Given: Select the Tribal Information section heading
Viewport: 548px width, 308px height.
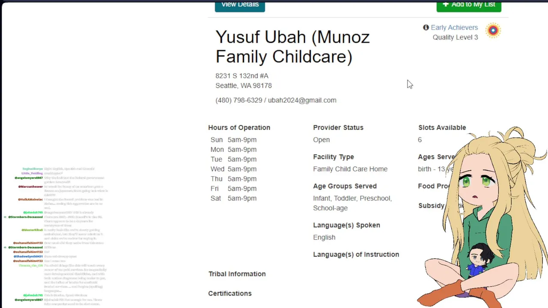Looking at the screenshot, I should (x=237, y=274).
